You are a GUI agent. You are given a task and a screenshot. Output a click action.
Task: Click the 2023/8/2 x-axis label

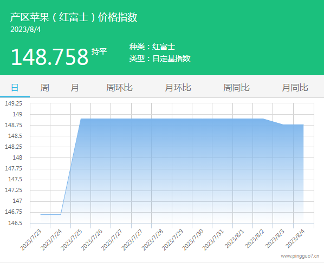point(255,239)
